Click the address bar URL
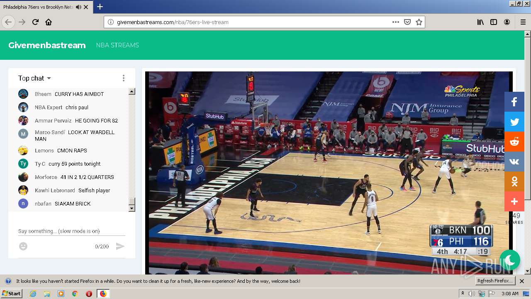 pos(173,22)
